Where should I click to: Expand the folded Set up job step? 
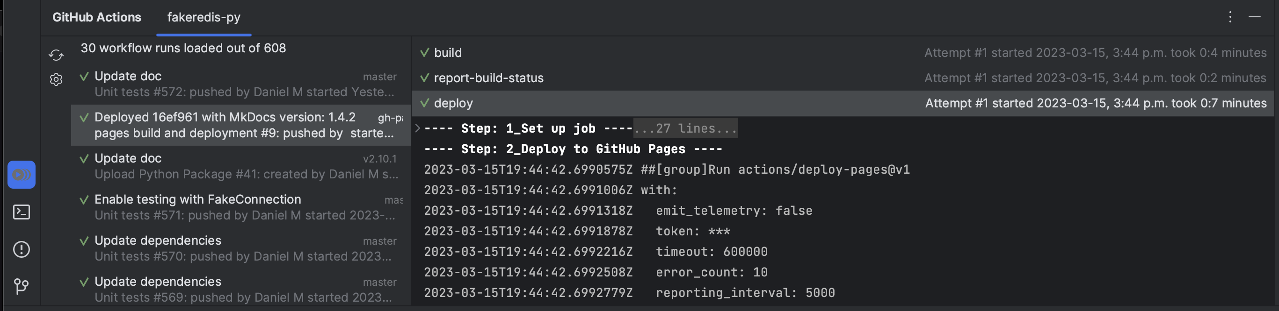(x=418, y=128)
